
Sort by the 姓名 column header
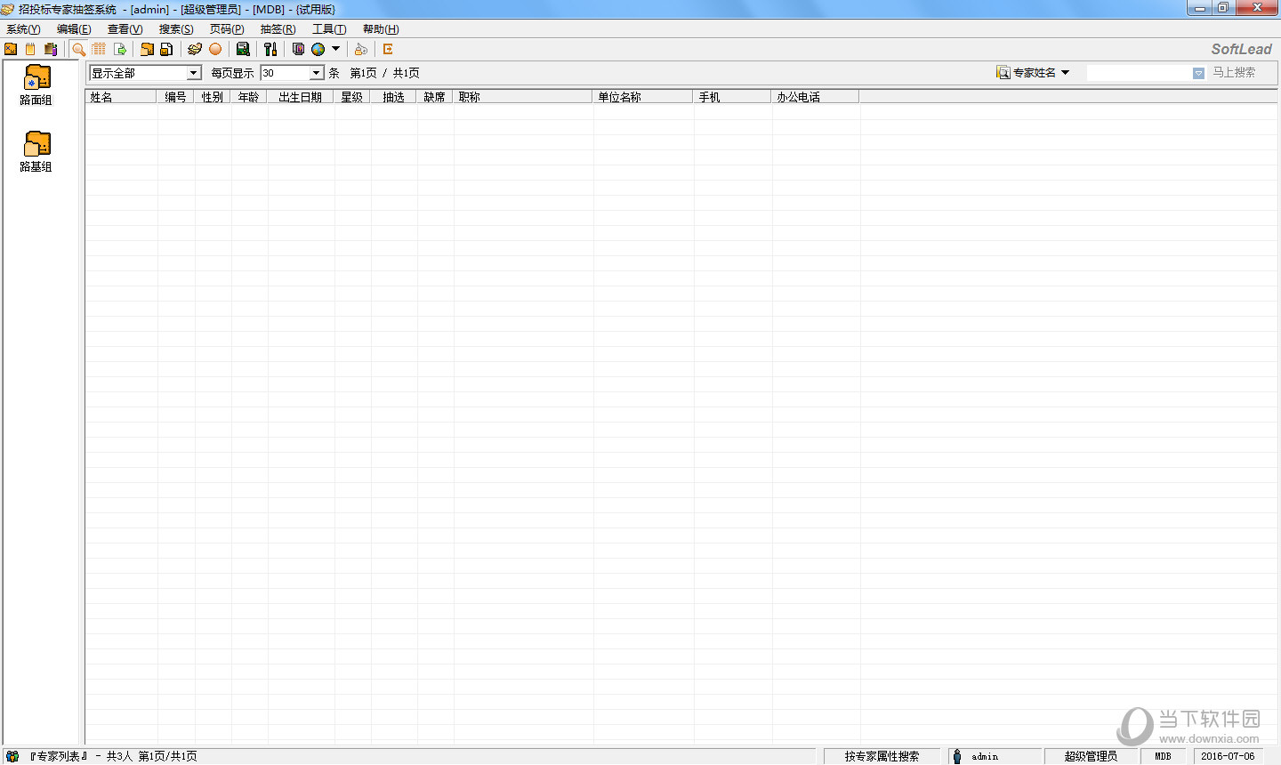coord(121,97)
